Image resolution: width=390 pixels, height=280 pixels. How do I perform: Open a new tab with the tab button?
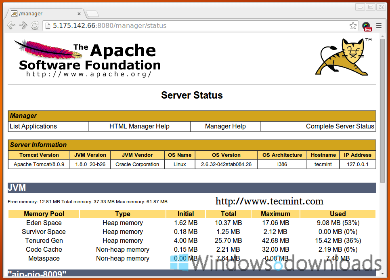coord(92,14)
